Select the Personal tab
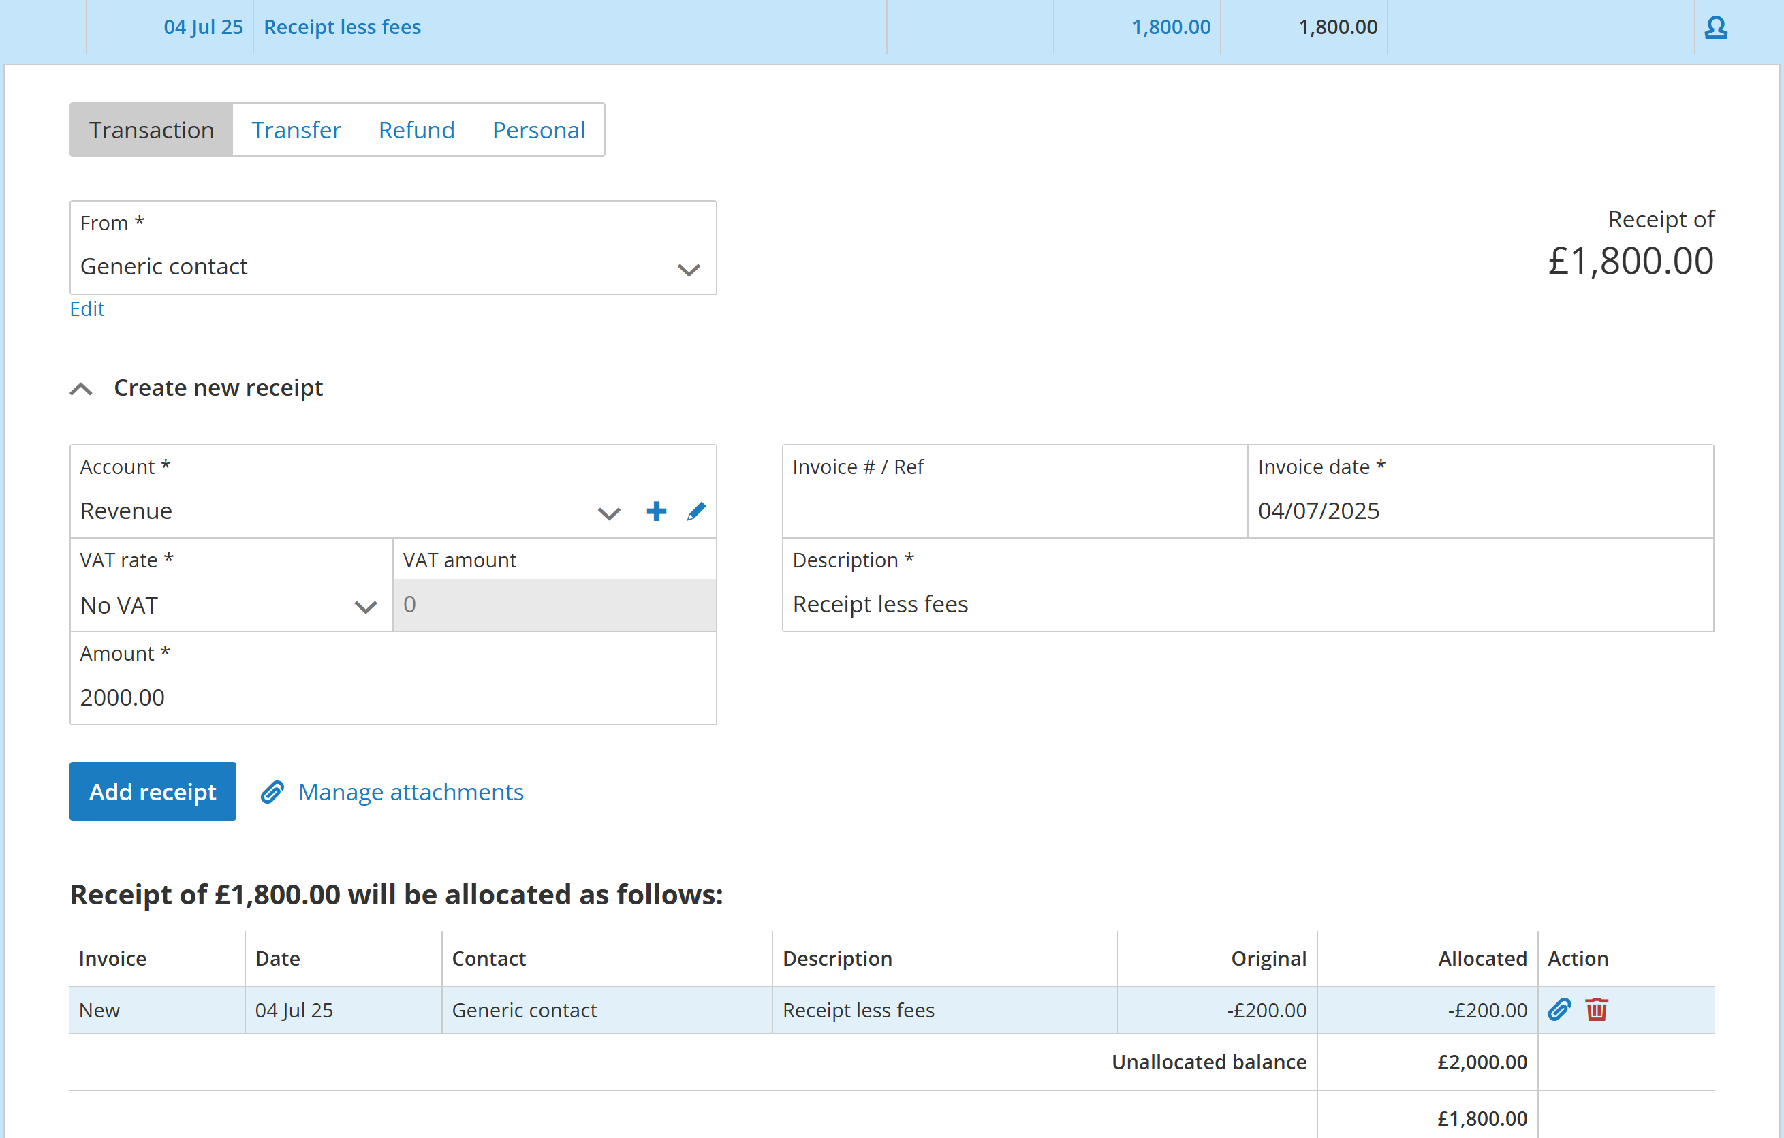 click(539, 129)
